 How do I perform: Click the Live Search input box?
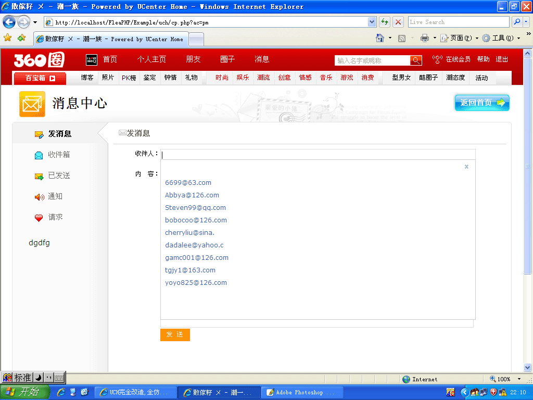click(x=459, y=22)
